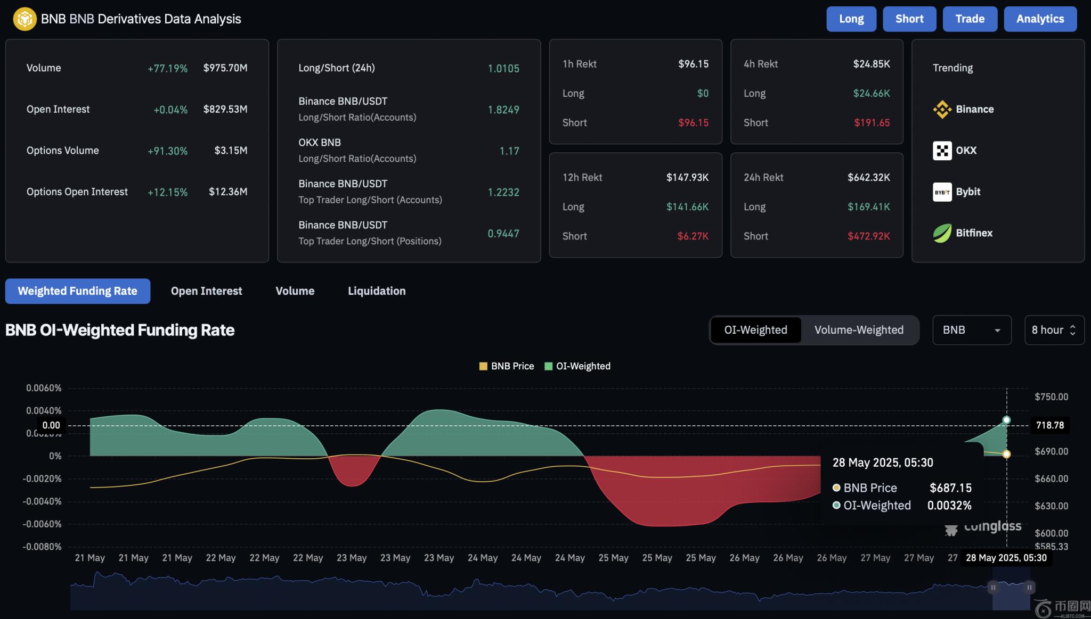Click the Bitfinex leaf logo

(x=942, y=233)
